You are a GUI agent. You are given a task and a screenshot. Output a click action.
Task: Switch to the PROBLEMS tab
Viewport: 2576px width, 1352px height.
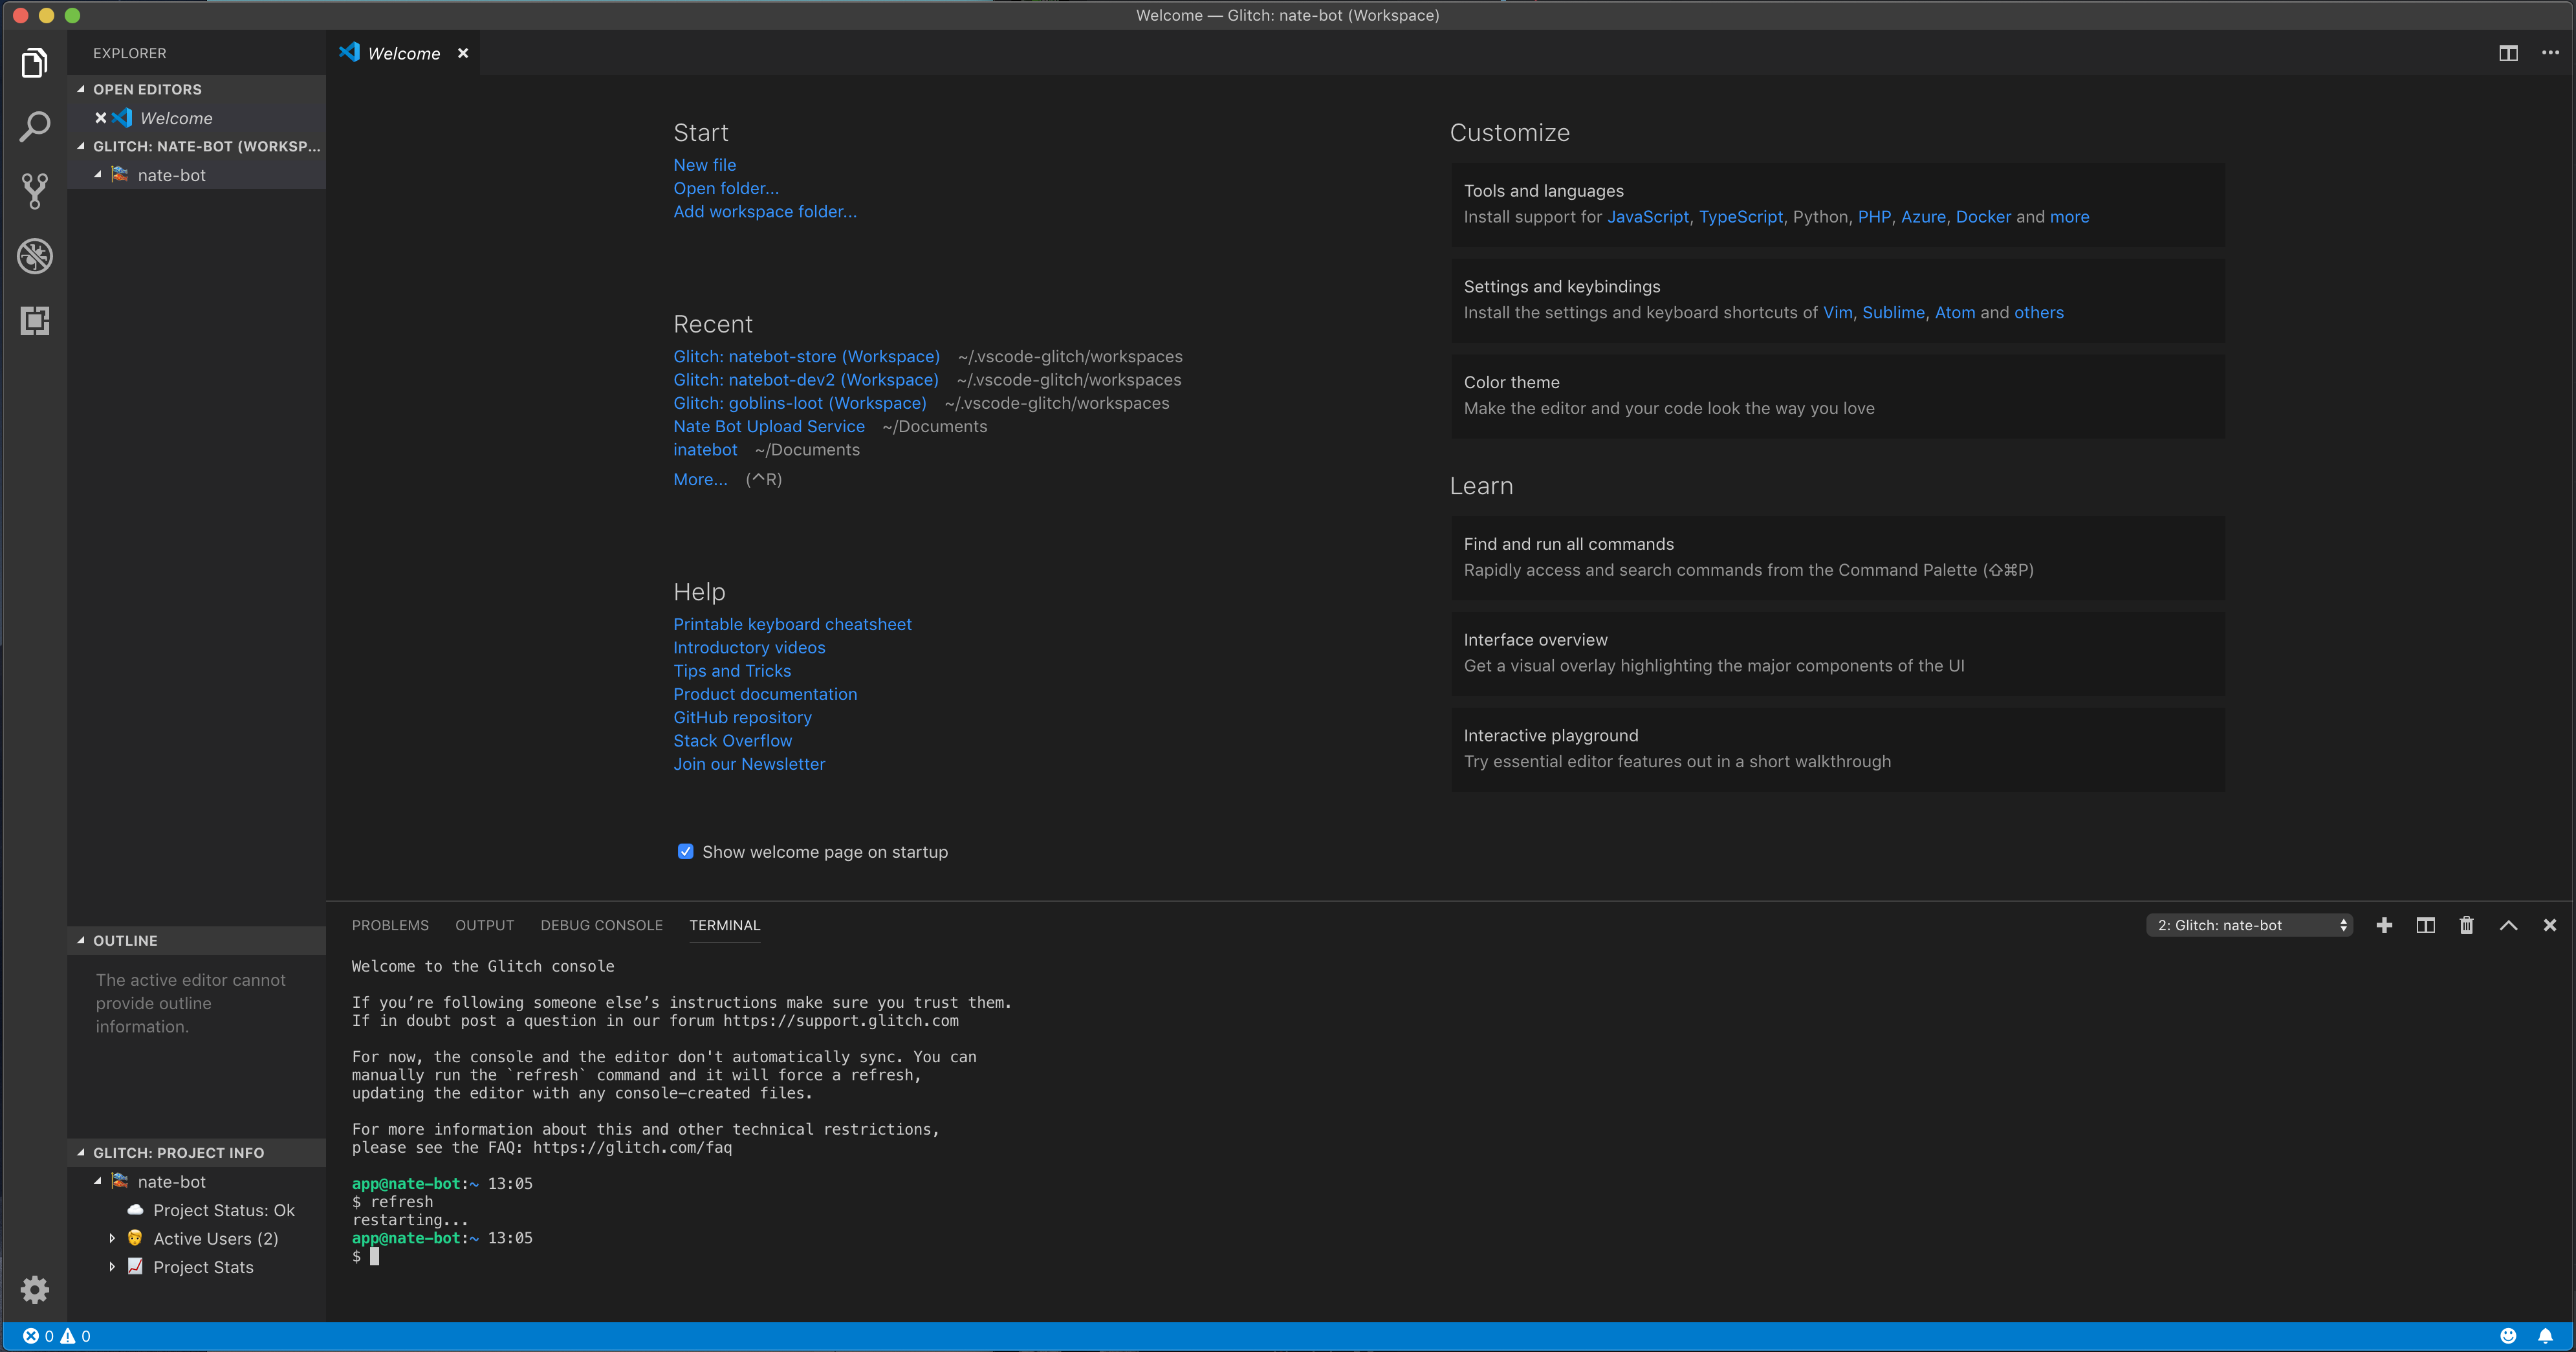click(390, 925)
